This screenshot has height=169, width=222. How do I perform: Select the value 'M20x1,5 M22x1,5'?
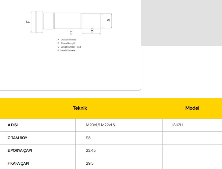pos(100,125)
